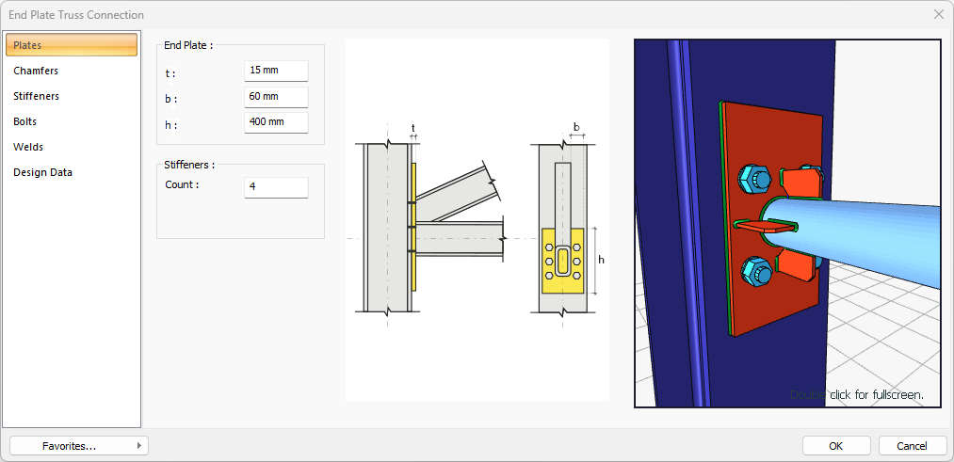The height and width of the screenshot is (462, 954).
Task: Click the lower bolt in the 3D preview
Action: [758, 272]
